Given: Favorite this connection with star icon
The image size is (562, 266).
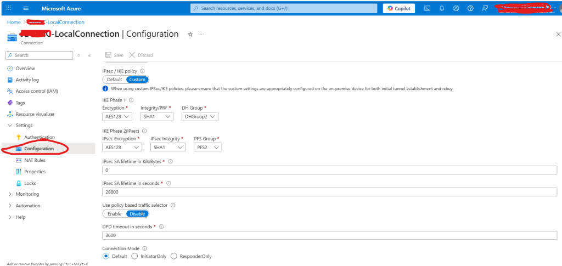Looking at the screenshot, I should [190, 34].
